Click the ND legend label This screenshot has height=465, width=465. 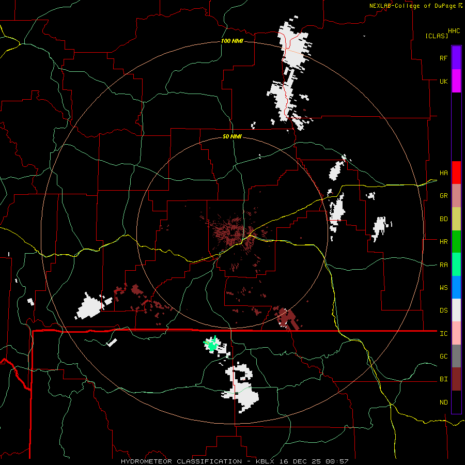coord(443,402)
